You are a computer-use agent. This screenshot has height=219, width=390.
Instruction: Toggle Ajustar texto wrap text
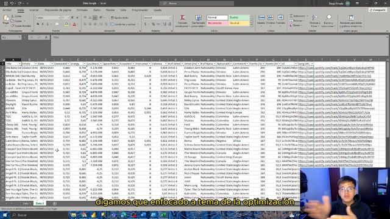coord(119,18)
